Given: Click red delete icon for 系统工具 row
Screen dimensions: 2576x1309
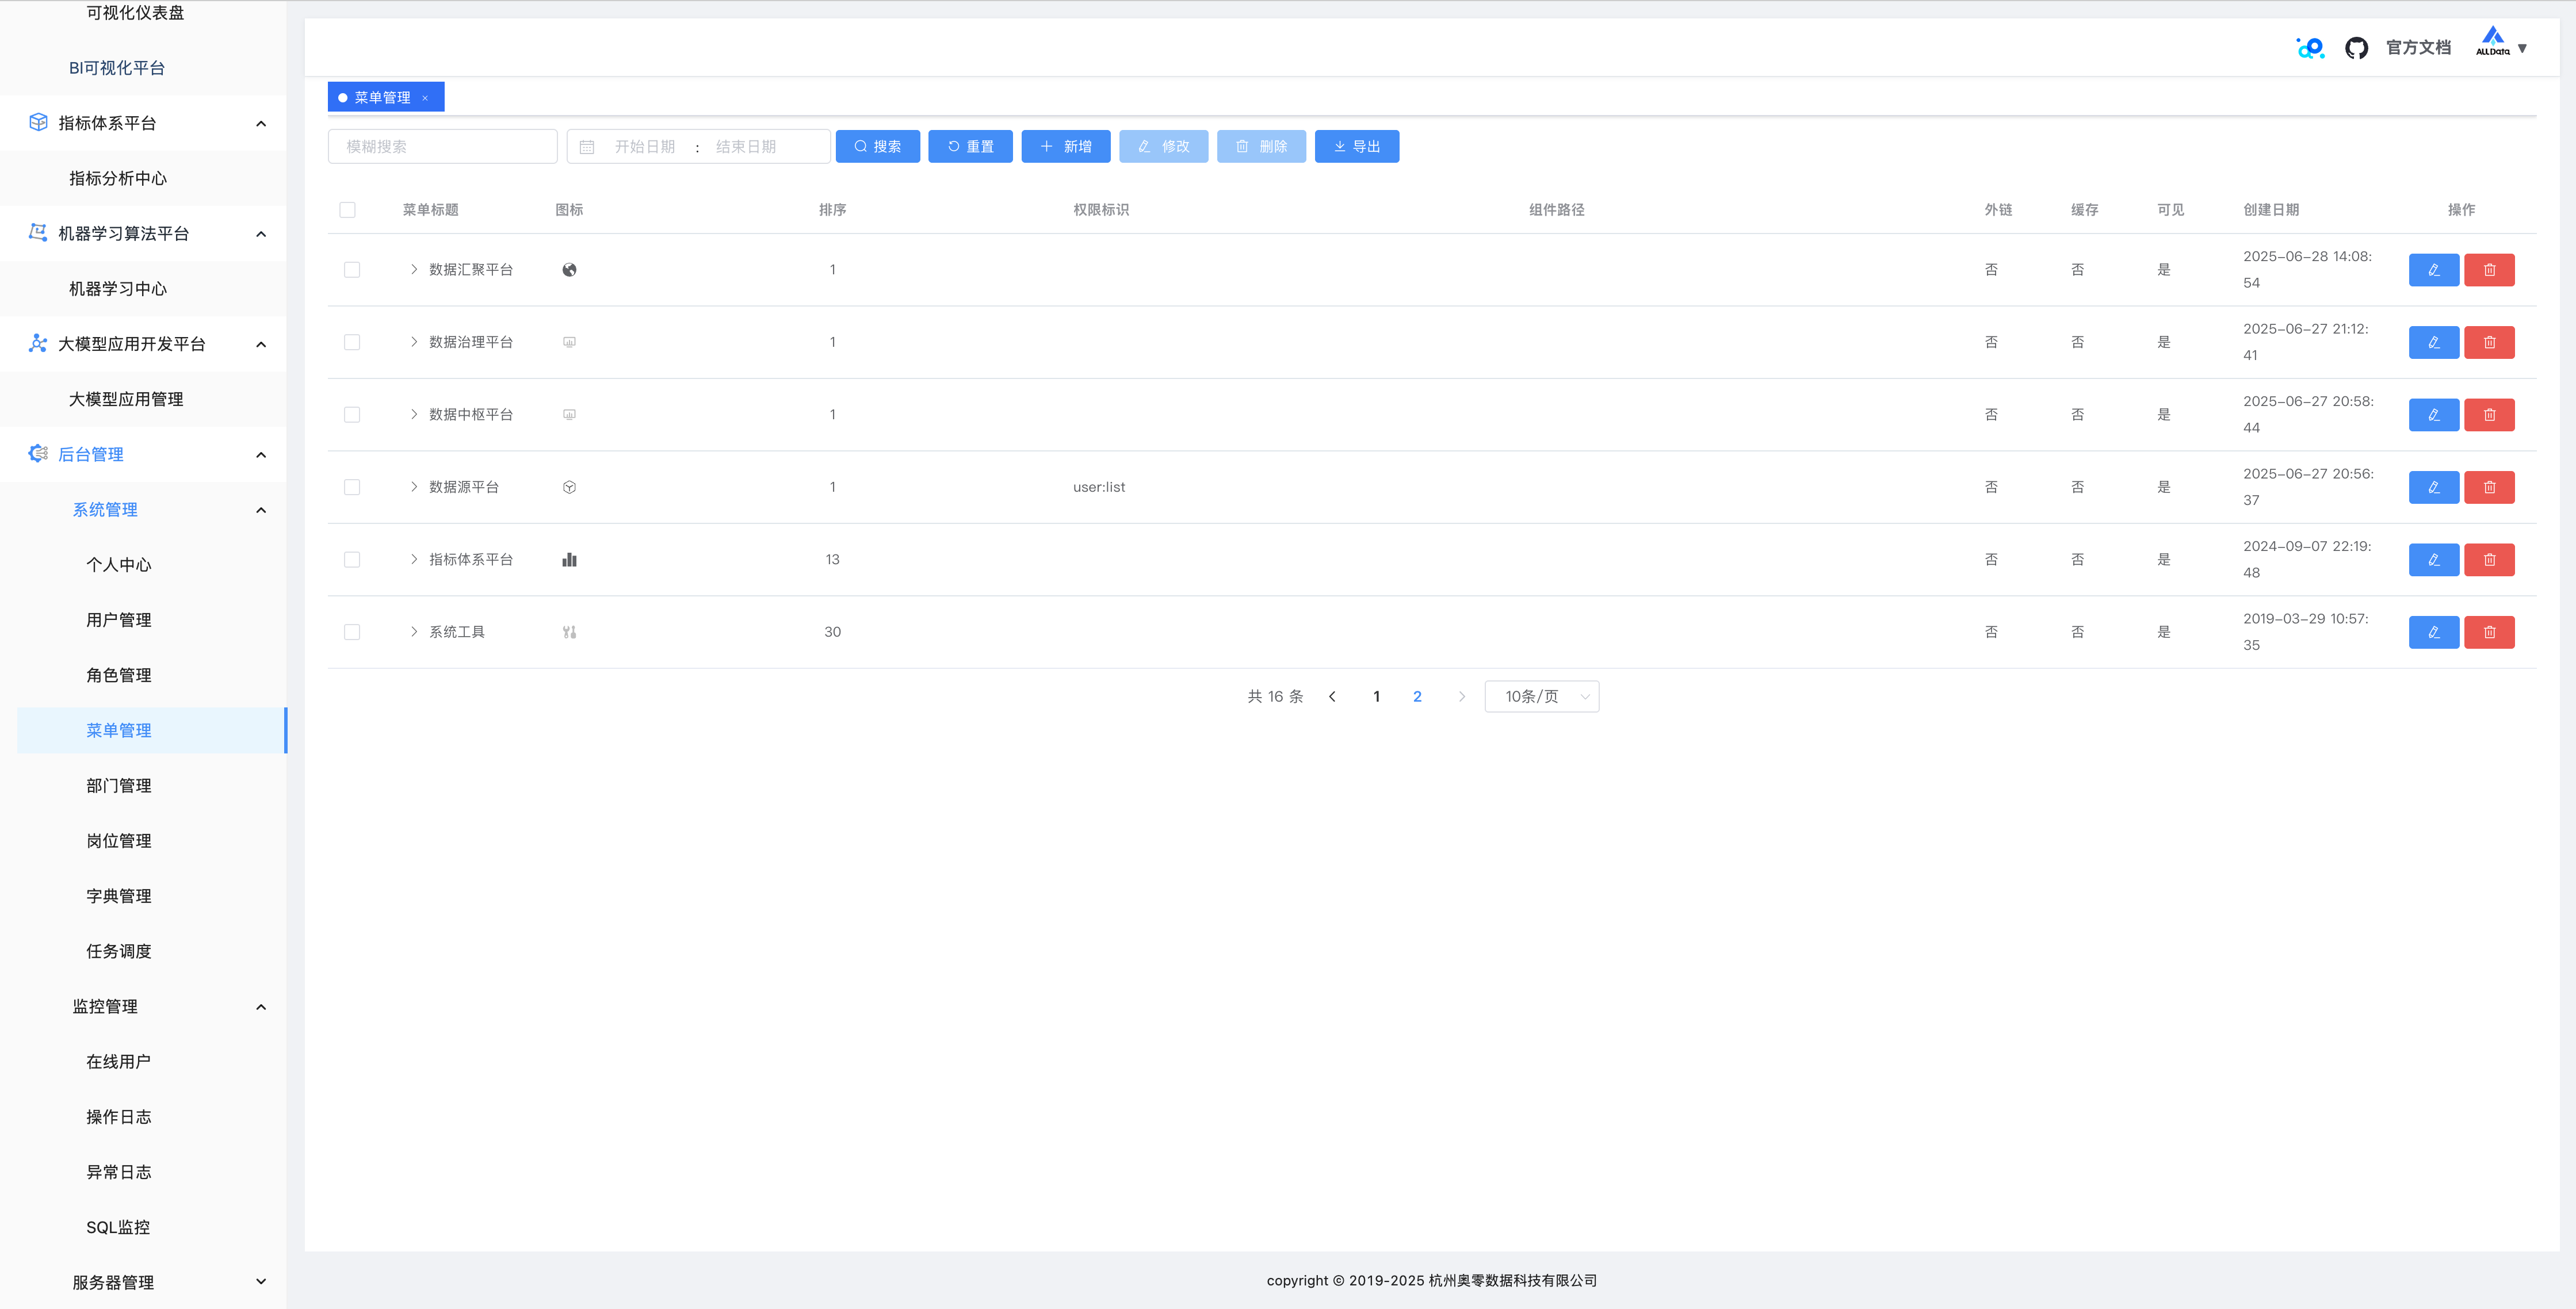Looking at the screenshot, I should pos(2489,632).
